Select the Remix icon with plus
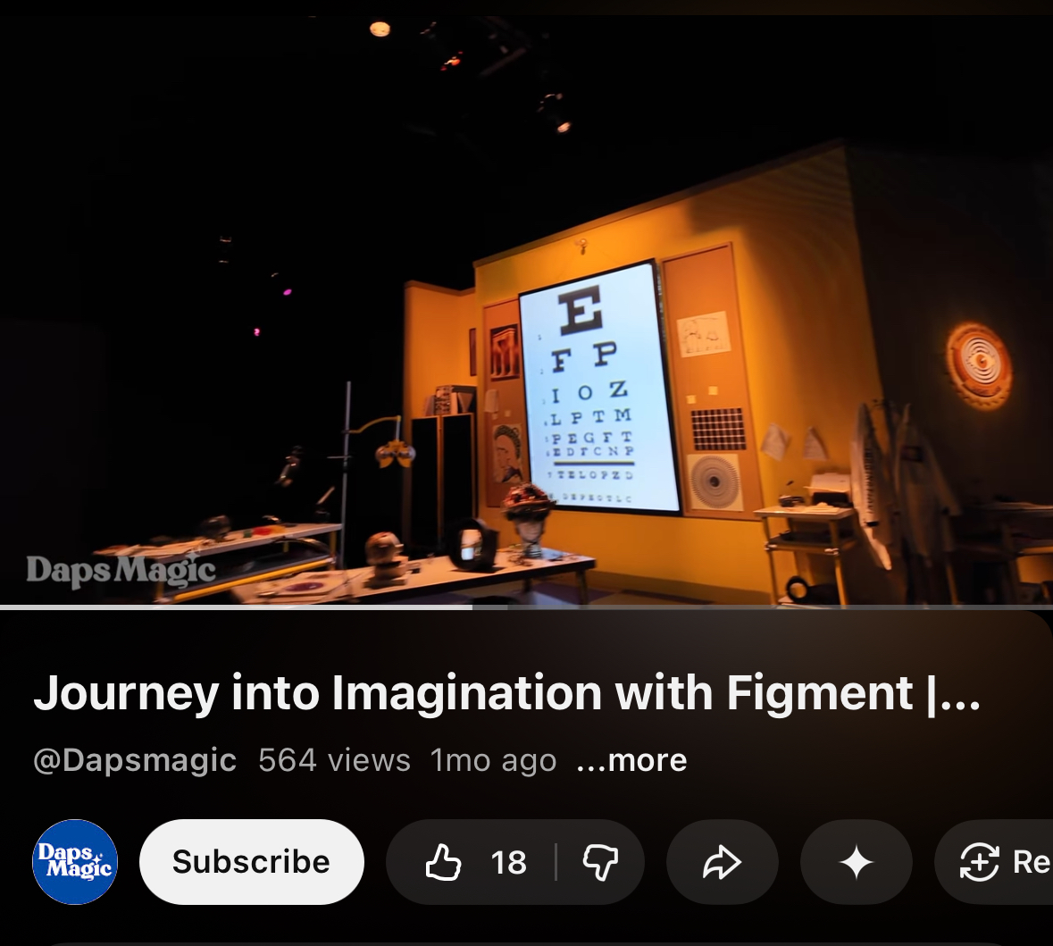 tap(979, 863)
